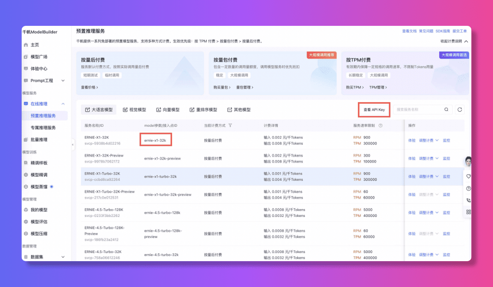Click the 精调样板 sidebar icon

[x=26, y=163]
